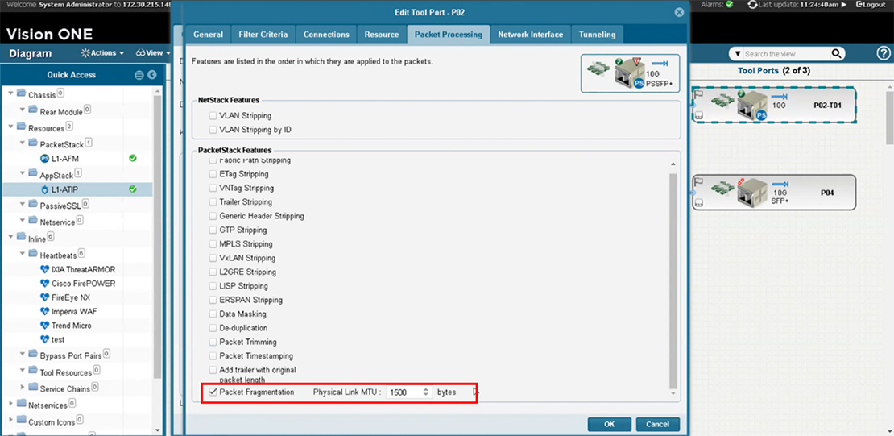Click the Cancel button
Screen dimensions: 894x436
(x=657, y=424)
